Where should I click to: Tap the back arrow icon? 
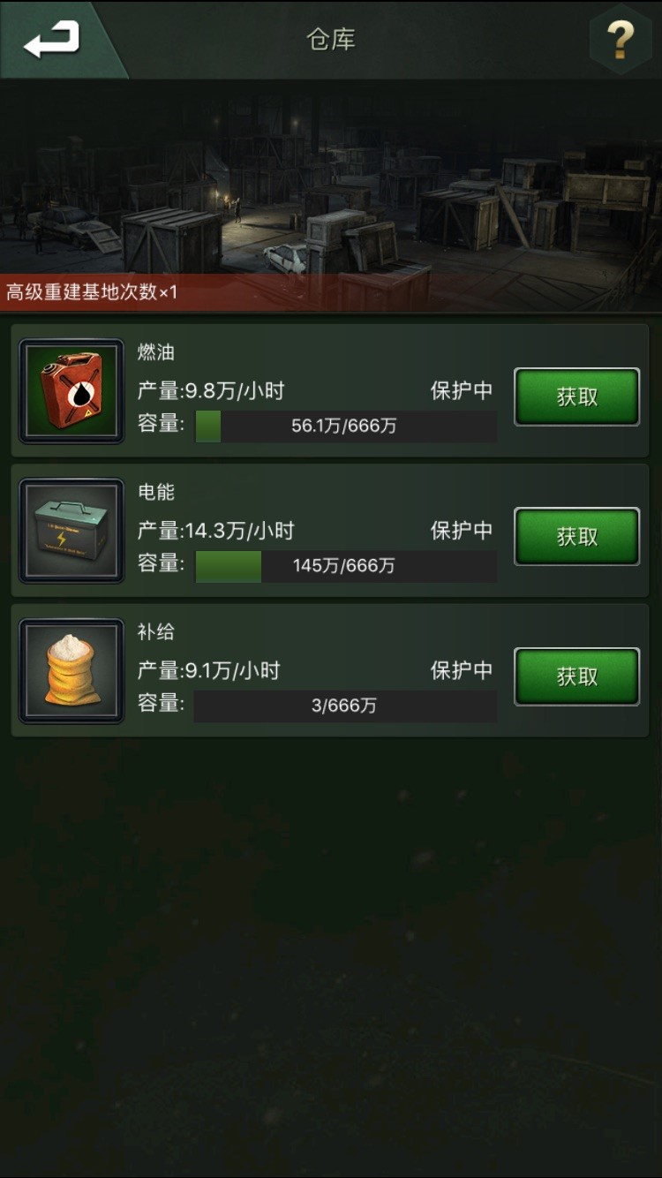(51, 40)
